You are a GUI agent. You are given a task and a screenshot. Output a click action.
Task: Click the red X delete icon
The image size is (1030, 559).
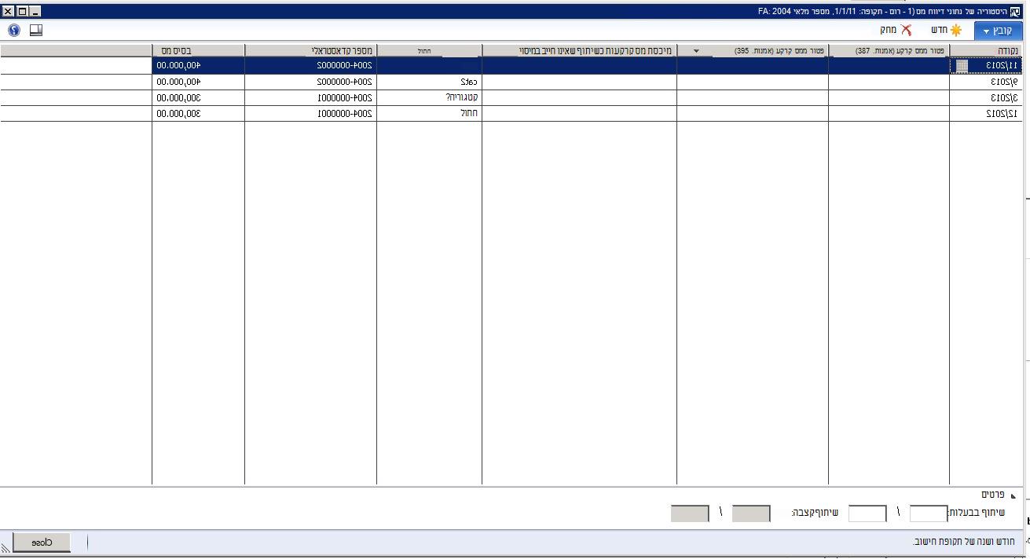(907, 30)
